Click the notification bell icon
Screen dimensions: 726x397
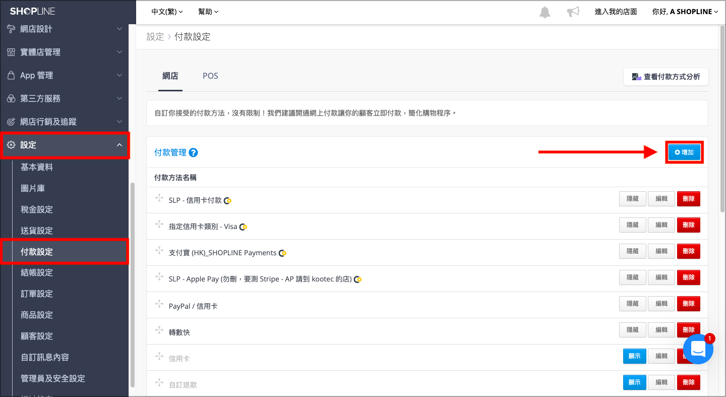[x=545, y=12]
